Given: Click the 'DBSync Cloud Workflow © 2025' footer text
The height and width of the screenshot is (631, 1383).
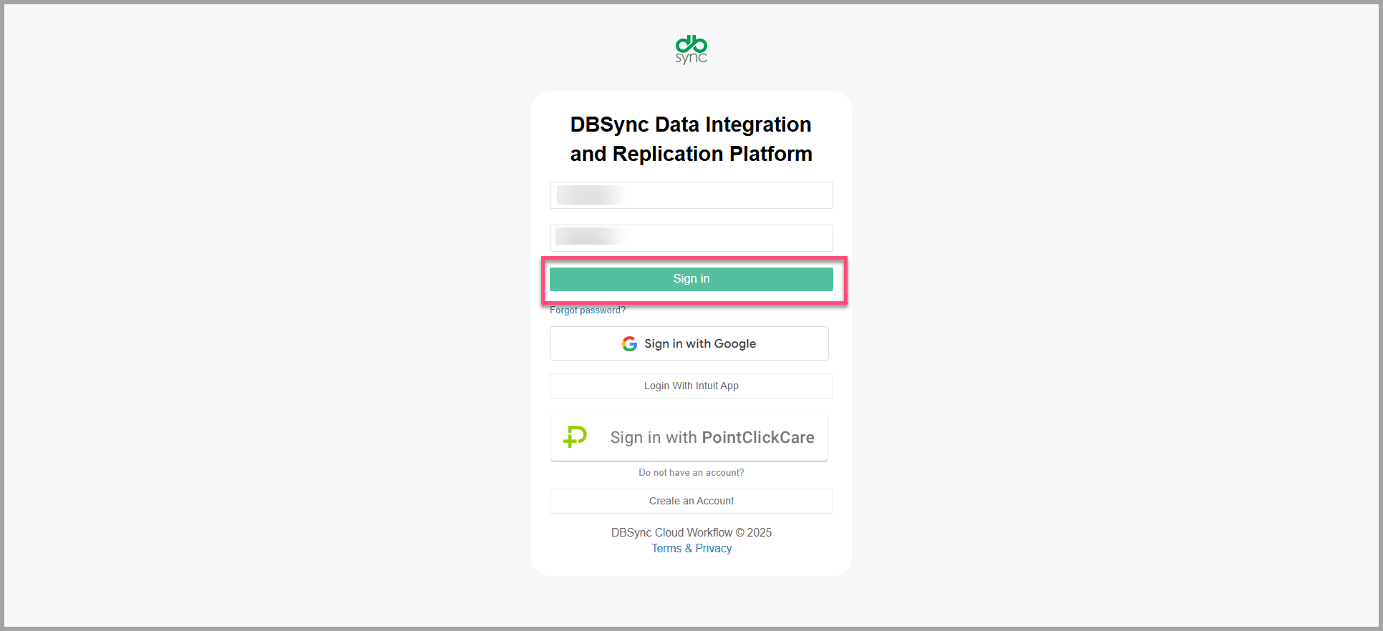Looking at the screenshot, I should [x=691, y=533].
